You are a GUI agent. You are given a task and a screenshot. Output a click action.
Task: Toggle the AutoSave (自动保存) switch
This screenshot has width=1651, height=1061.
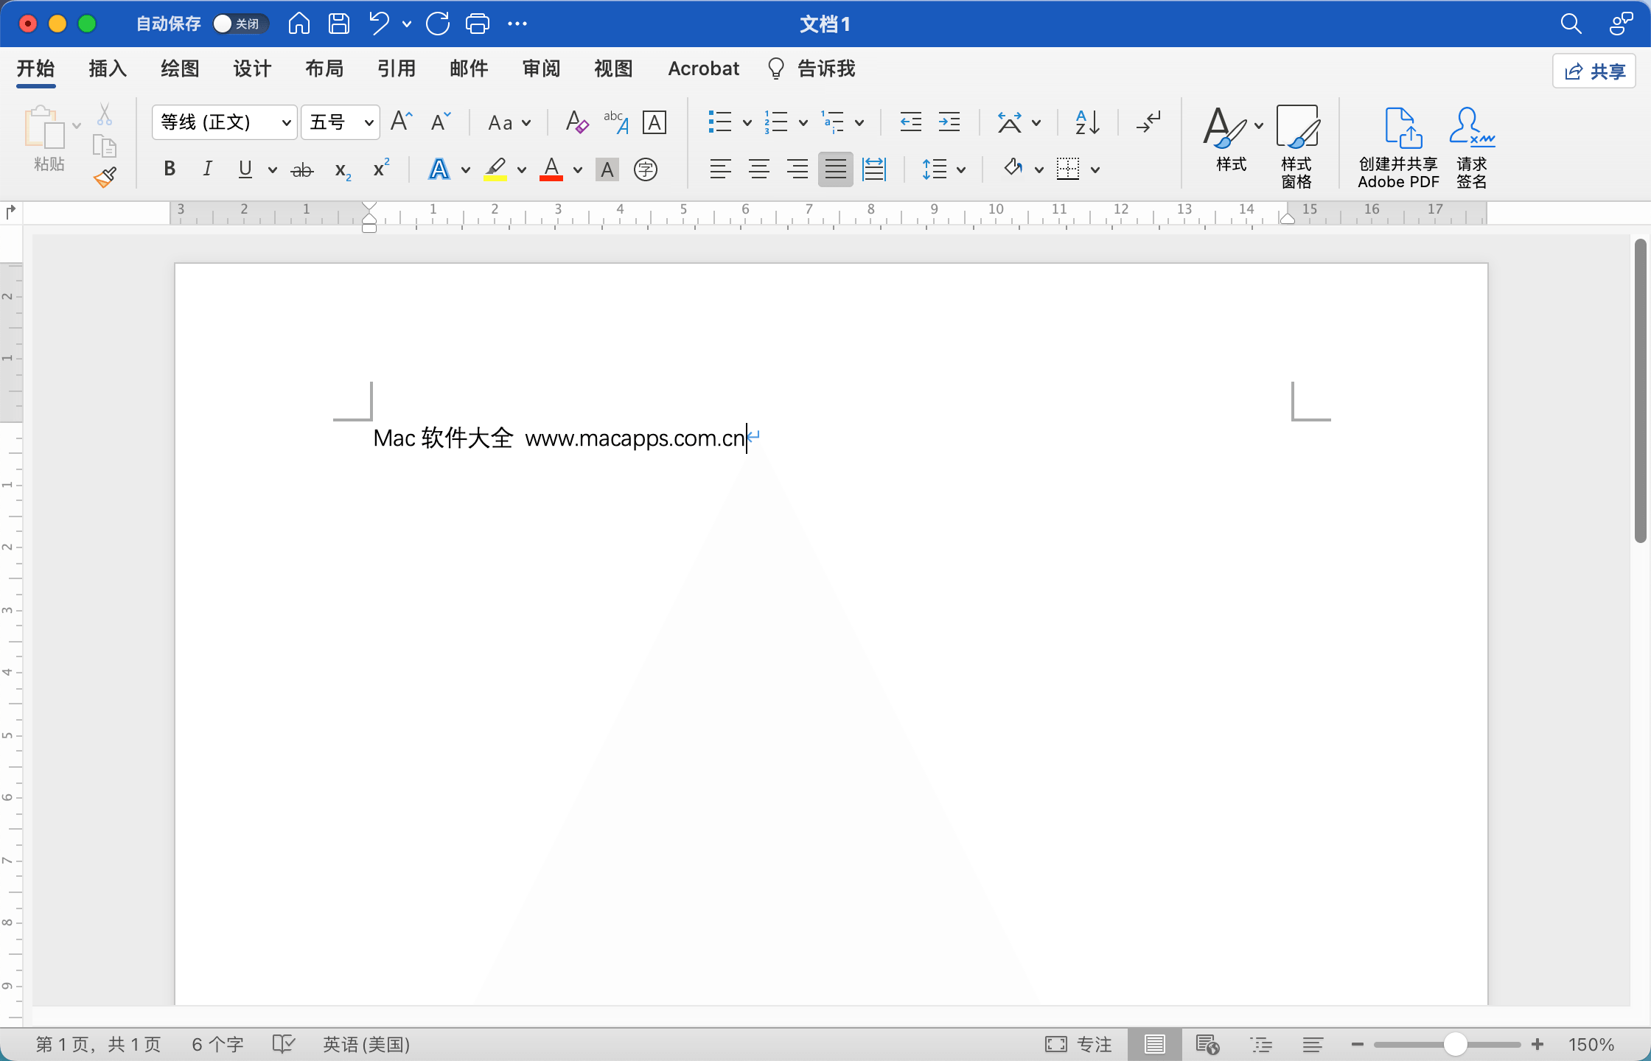point(239,24)
